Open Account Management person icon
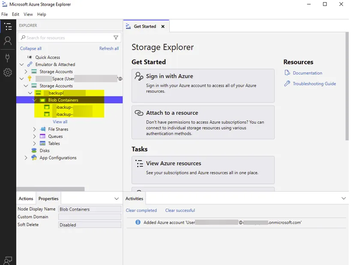353x265 pixels. (x=8, y=41)
